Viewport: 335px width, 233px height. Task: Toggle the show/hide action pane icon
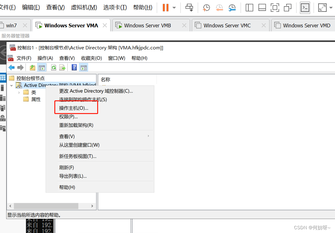(x=84, y=67)
